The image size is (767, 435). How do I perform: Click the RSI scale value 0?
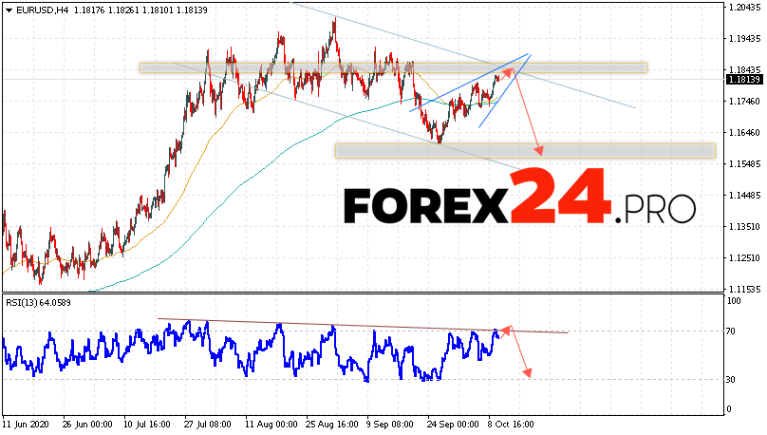pyautogui.click(x=729, y=409)
